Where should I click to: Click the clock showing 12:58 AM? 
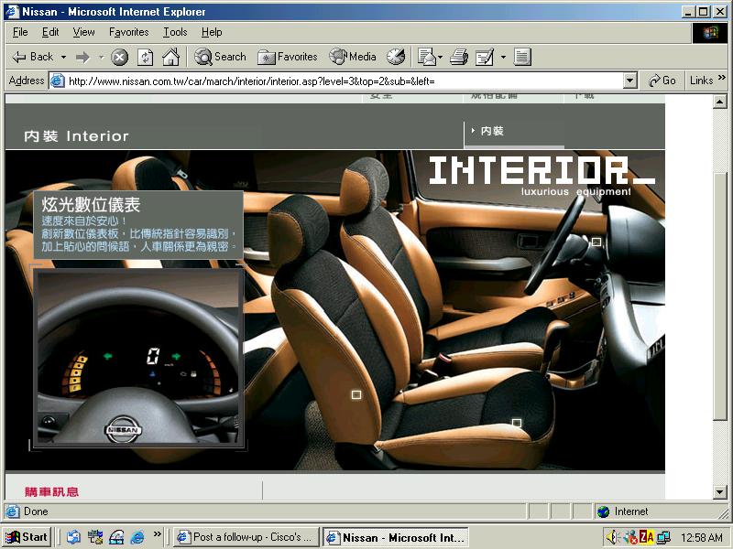pyautogui.click(x=702, y=538)
